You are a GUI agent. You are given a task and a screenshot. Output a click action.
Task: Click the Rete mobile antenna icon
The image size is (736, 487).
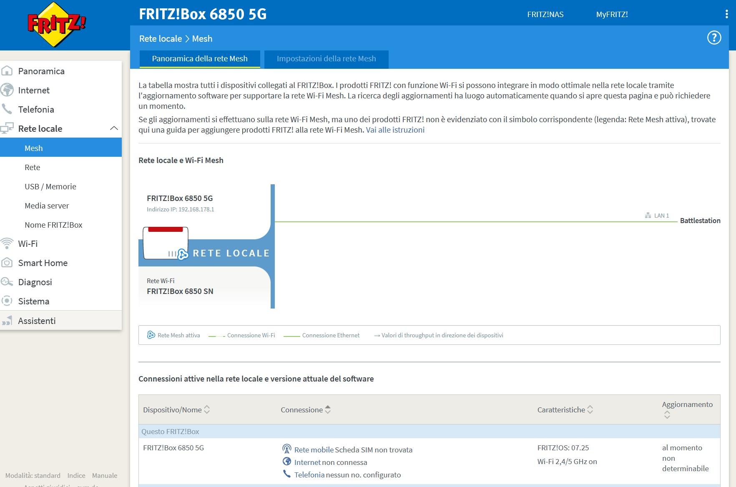coord(287,449)
